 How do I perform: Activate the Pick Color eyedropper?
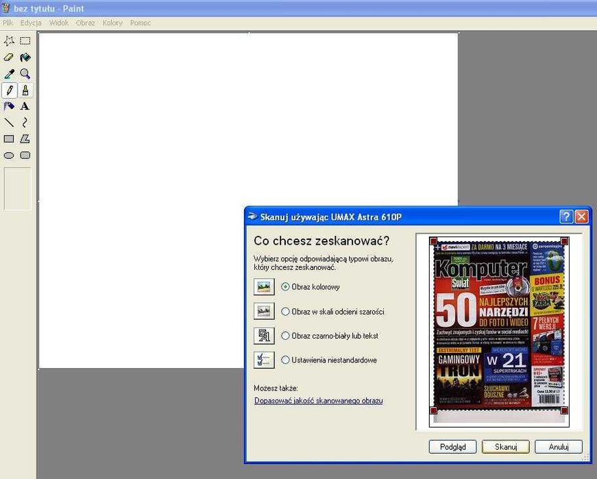(9, 74)
